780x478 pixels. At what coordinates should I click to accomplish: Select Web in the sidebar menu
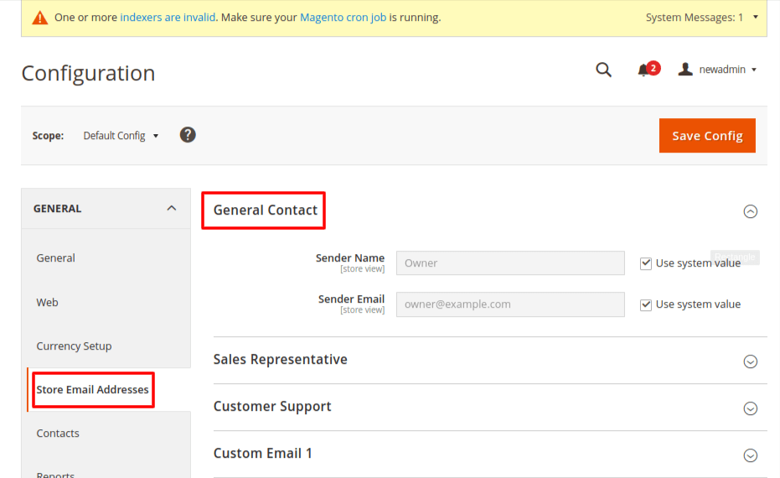point(48,303)
